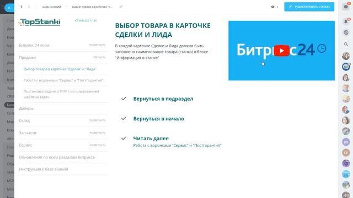353x198 pixels.
Task: Go back with the left arrow
Action: tap(22, 7)
